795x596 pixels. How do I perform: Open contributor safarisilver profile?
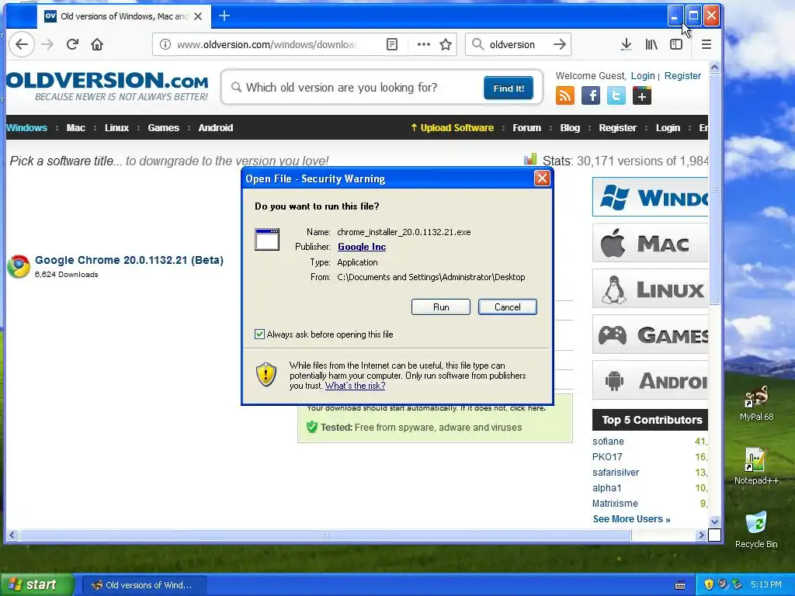616,473
